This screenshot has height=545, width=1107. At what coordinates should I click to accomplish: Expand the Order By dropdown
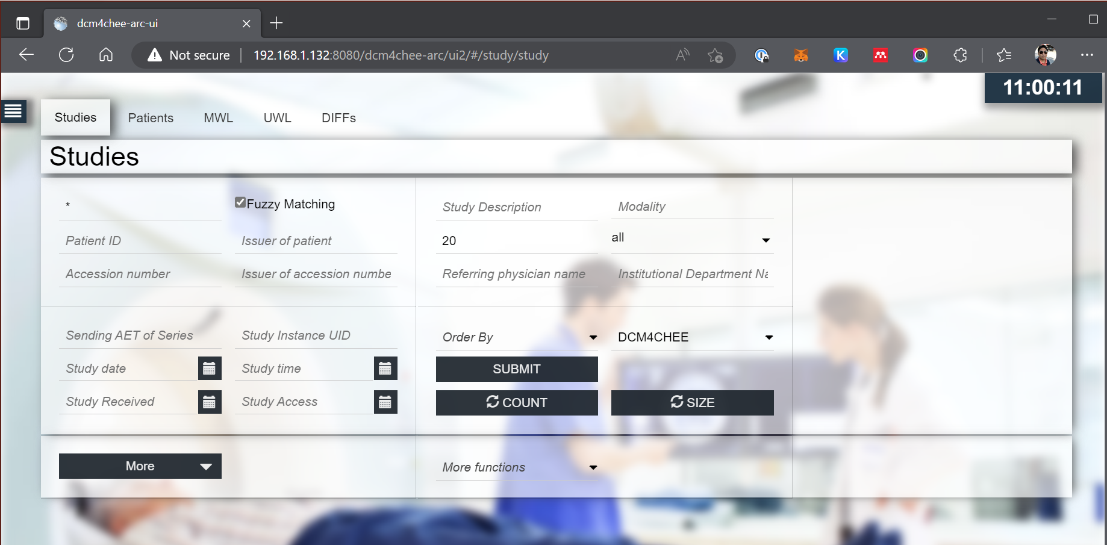pyautogui.click(x=517, y=337)
